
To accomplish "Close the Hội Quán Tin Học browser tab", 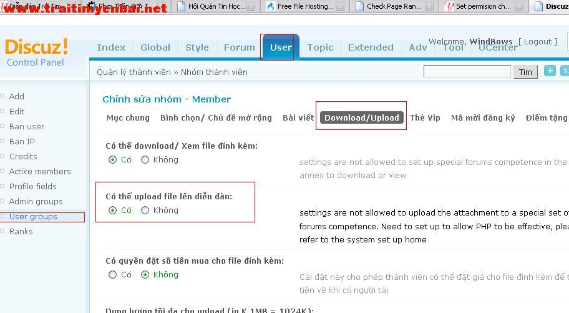I will pyautogui.click(x=251, y=6).
